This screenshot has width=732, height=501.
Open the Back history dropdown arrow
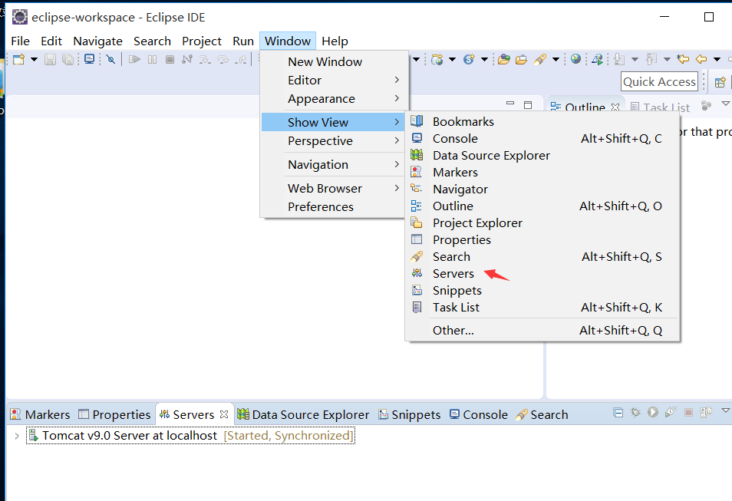point(717,59)
